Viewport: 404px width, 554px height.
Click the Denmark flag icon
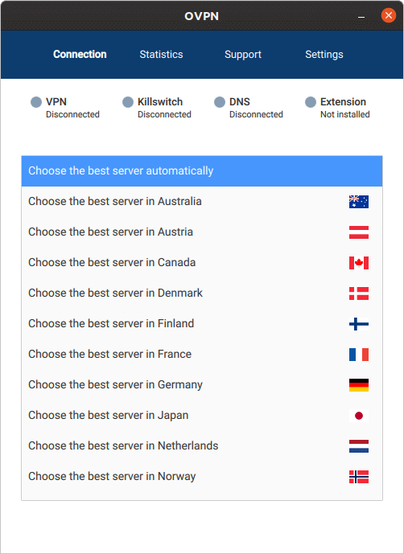[x=359, y=293]
